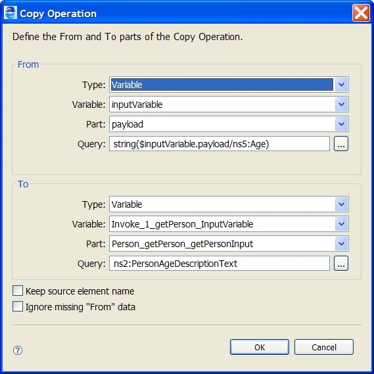Expand the From Type dropdown arrow
Image resolution: width=374 pixels, height=374 pixels.
[x=341, y=84]
